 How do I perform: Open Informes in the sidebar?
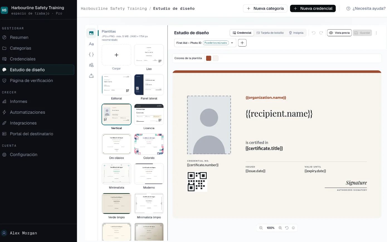37,101
